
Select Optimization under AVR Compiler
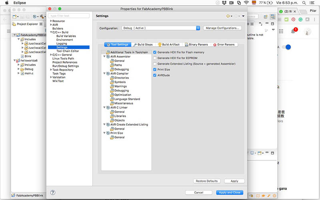(123, 95)
